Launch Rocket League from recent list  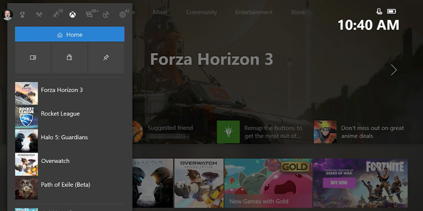tap(60, 114)
